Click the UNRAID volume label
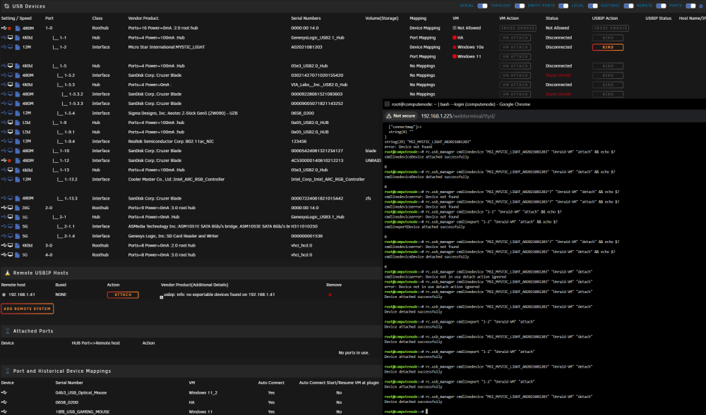 373,161
